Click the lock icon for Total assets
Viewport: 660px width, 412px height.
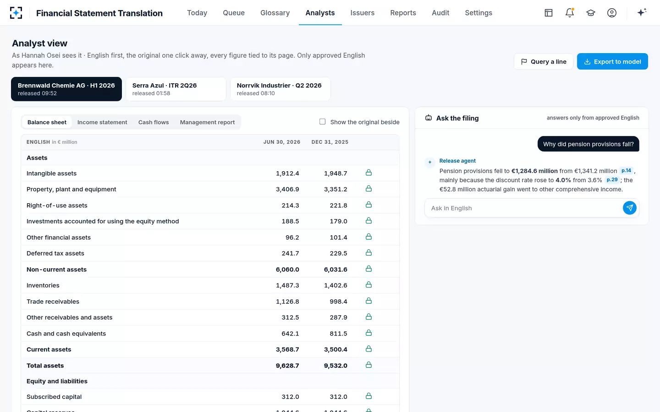click(368, 365)
